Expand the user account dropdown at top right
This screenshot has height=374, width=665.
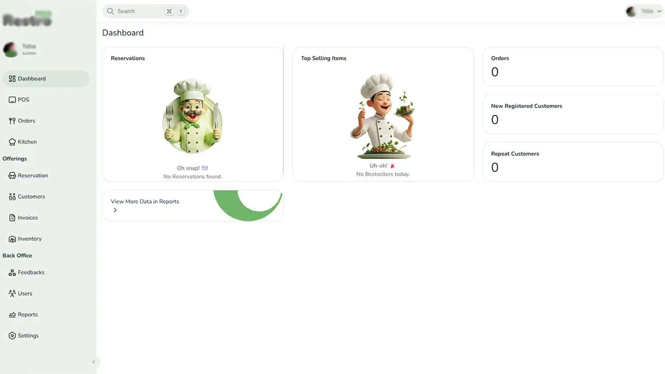(x=644, y=11)
